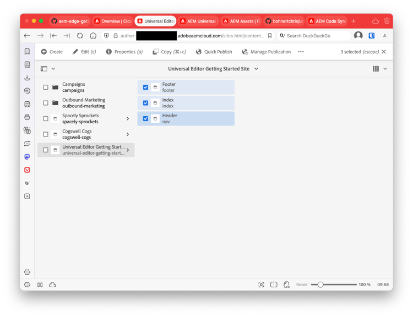Switch to bohnertchris GitHub tab
413x317 pixels.
point(284,21)
